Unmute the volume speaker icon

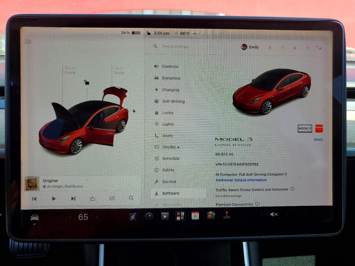click(274, 214)
